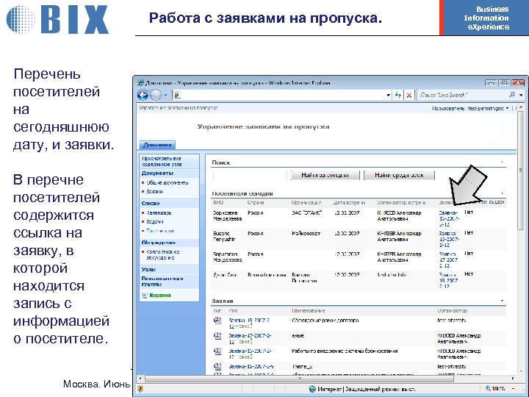This screenshot has width=529, height=397.
Task: Open Заявки under Документы in sidebar
Action: point(154,191)
